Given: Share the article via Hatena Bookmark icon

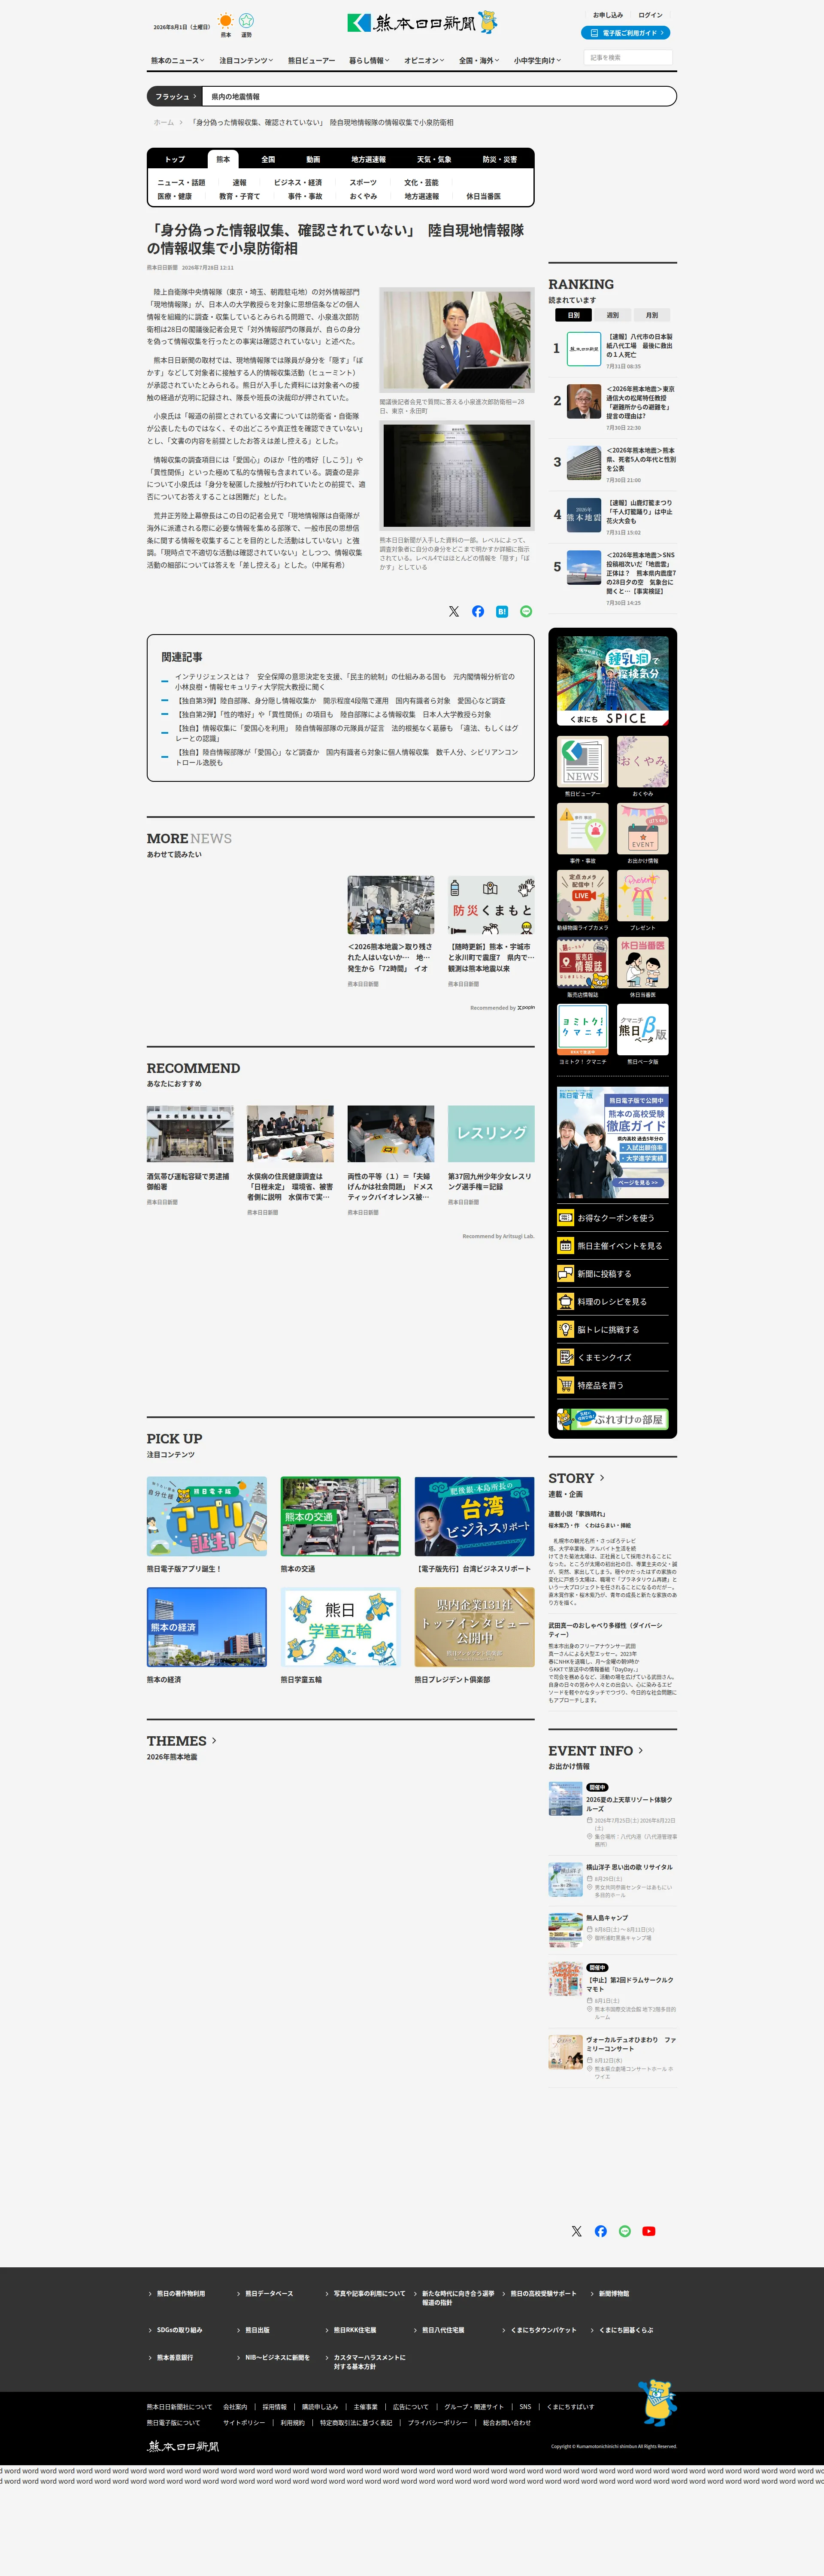Looking at the screenshot, I should [x=502, y=611].
